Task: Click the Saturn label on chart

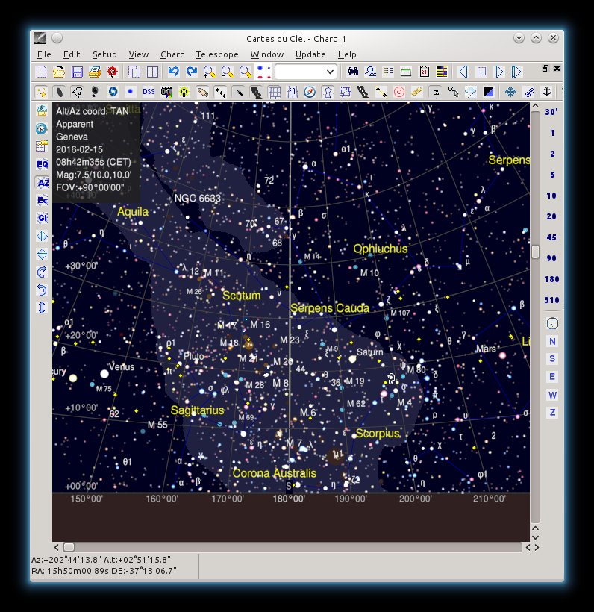Action: (x=369, y=352)
